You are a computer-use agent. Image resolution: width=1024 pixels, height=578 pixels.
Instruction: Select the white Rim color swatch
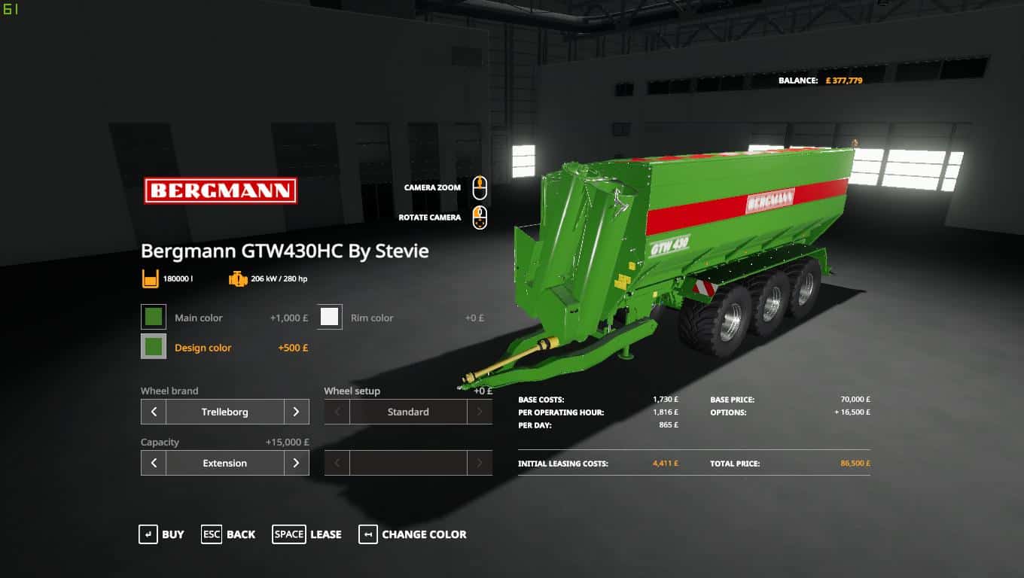click(x=330, y=318)
